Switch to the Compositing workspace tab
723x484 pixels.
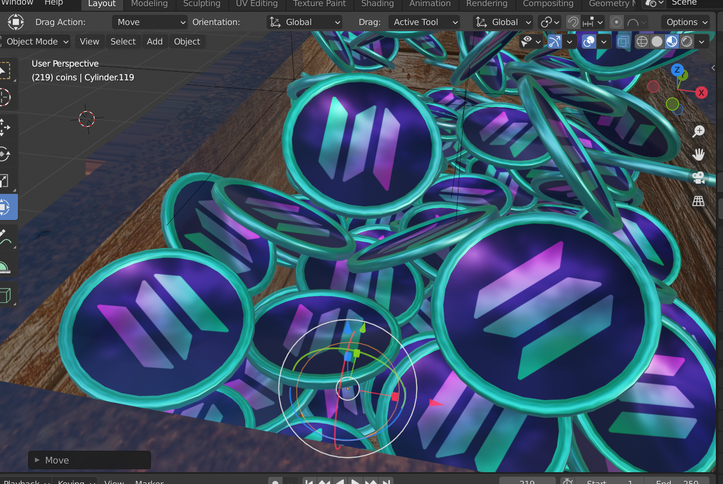(x=548, y=4)
